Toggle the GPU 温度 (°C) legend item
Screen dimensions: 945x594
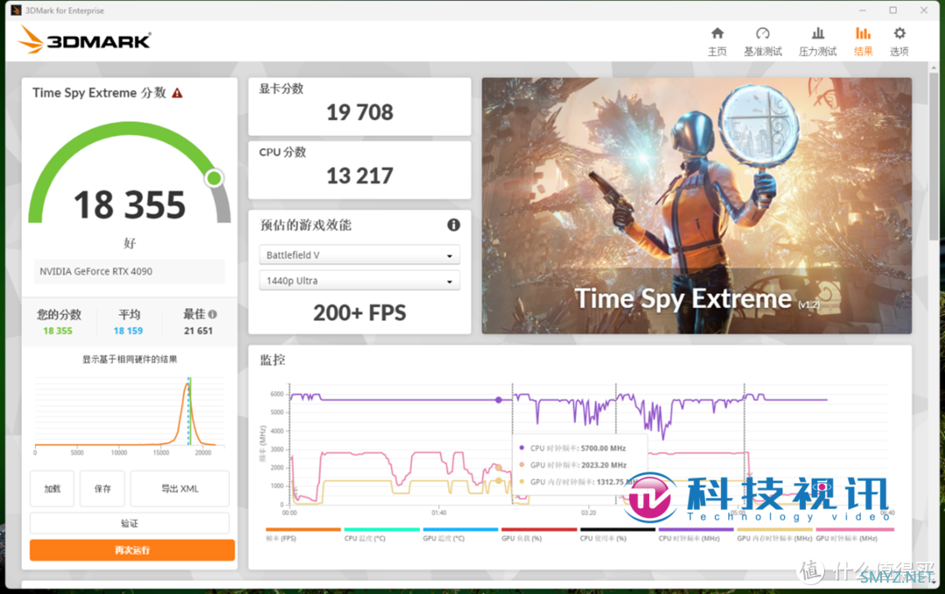[460, 535]
